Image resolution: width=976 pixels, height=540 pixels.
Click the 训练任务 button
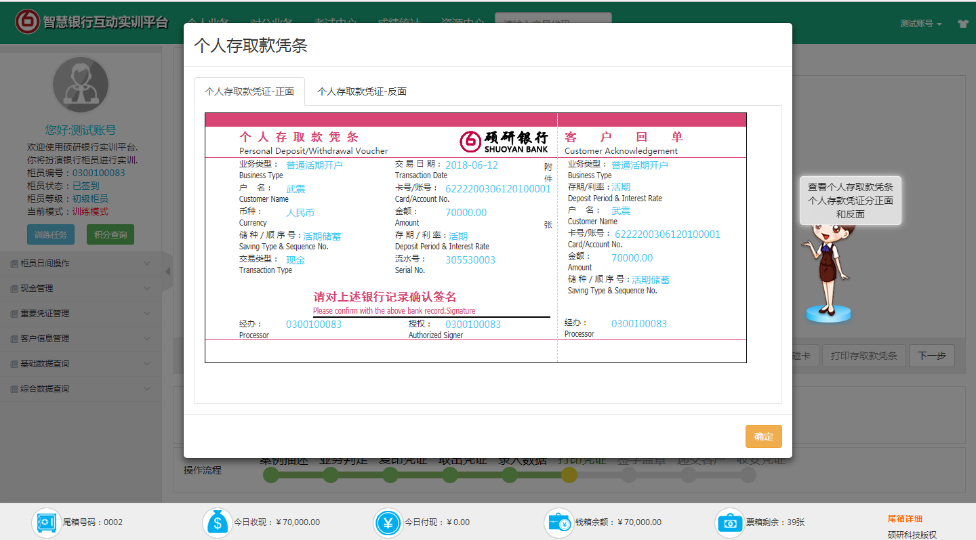(x=51, y=234)
